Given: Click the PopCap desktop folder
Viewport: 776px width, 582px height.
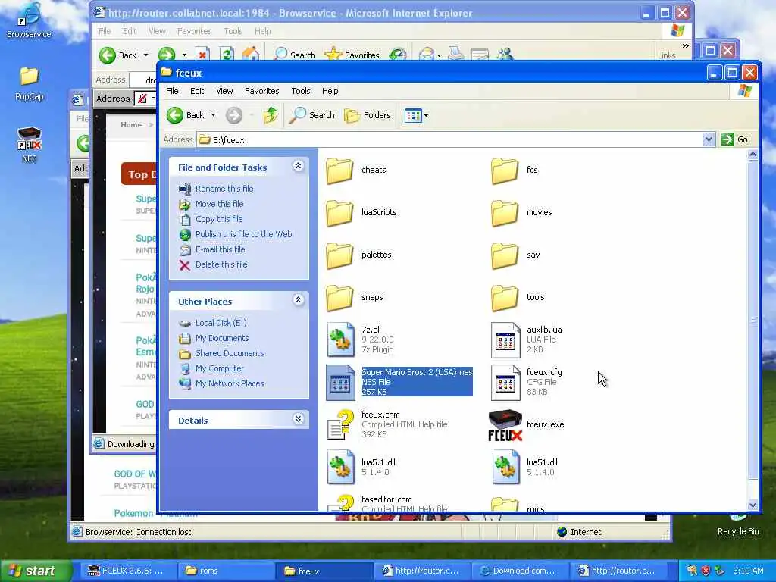Looking at the screenshot, I should click(30, 83).
